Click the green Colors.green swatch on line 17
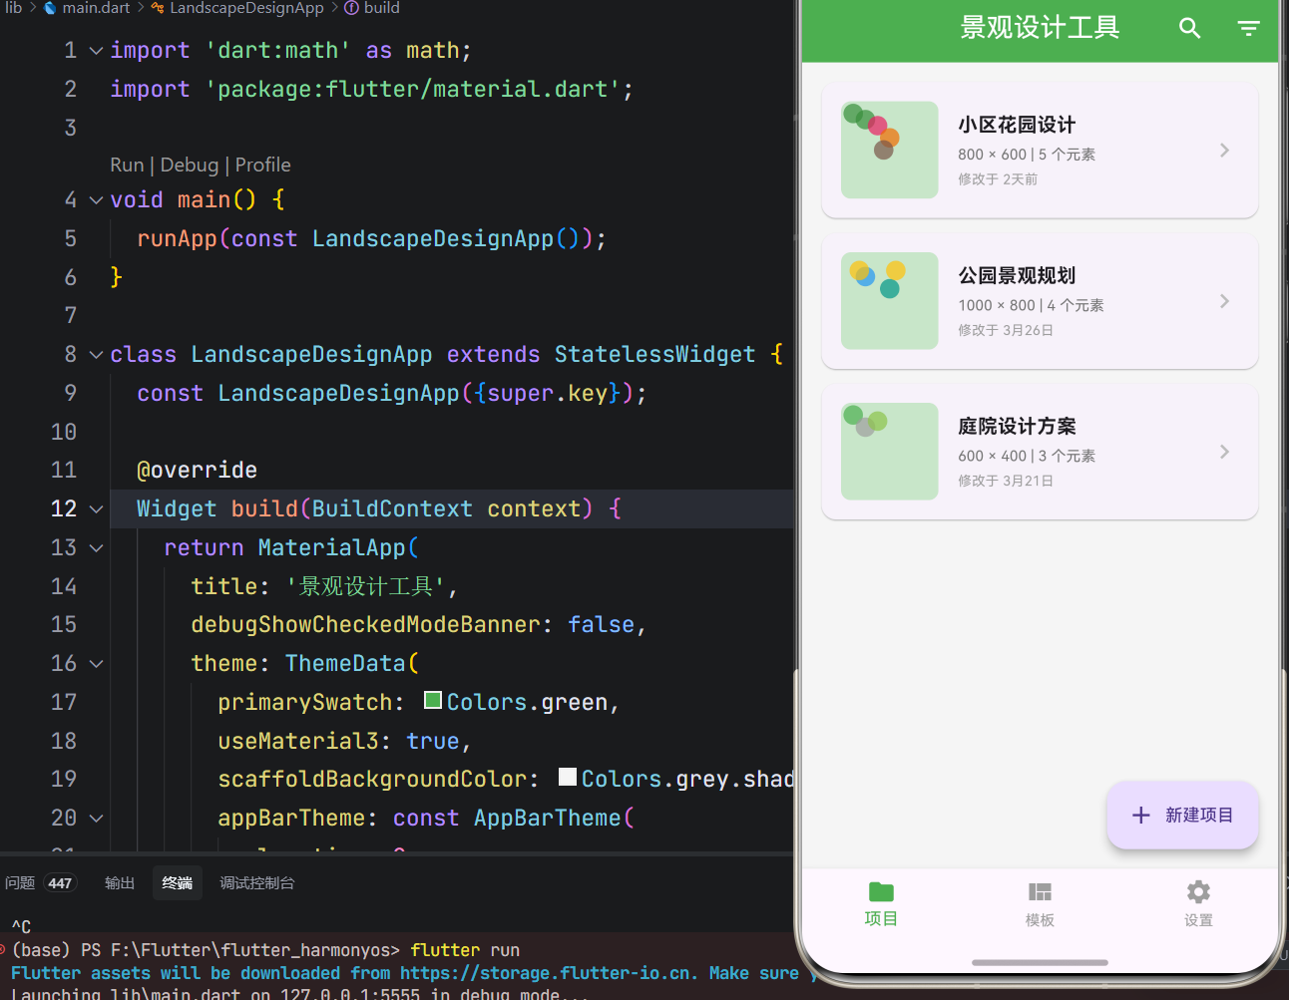 [x=432, y=699]
